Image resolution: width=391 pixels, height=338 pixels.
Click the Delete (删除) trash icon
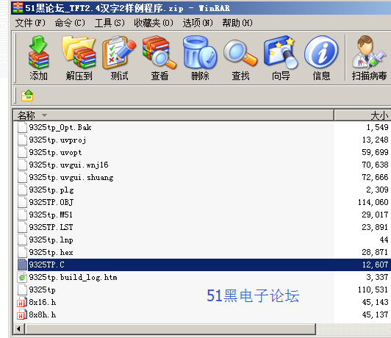pos(200,58)
